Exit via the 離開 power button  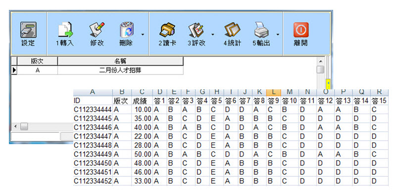tap(301, 30)
